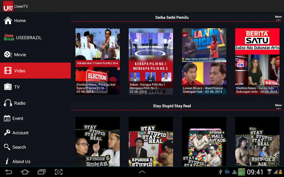The width and height of the screenshot is (284, 177).
Task: Play Episode 4 Mall Attack thumbnail
Action: click(x=204, y=142)
